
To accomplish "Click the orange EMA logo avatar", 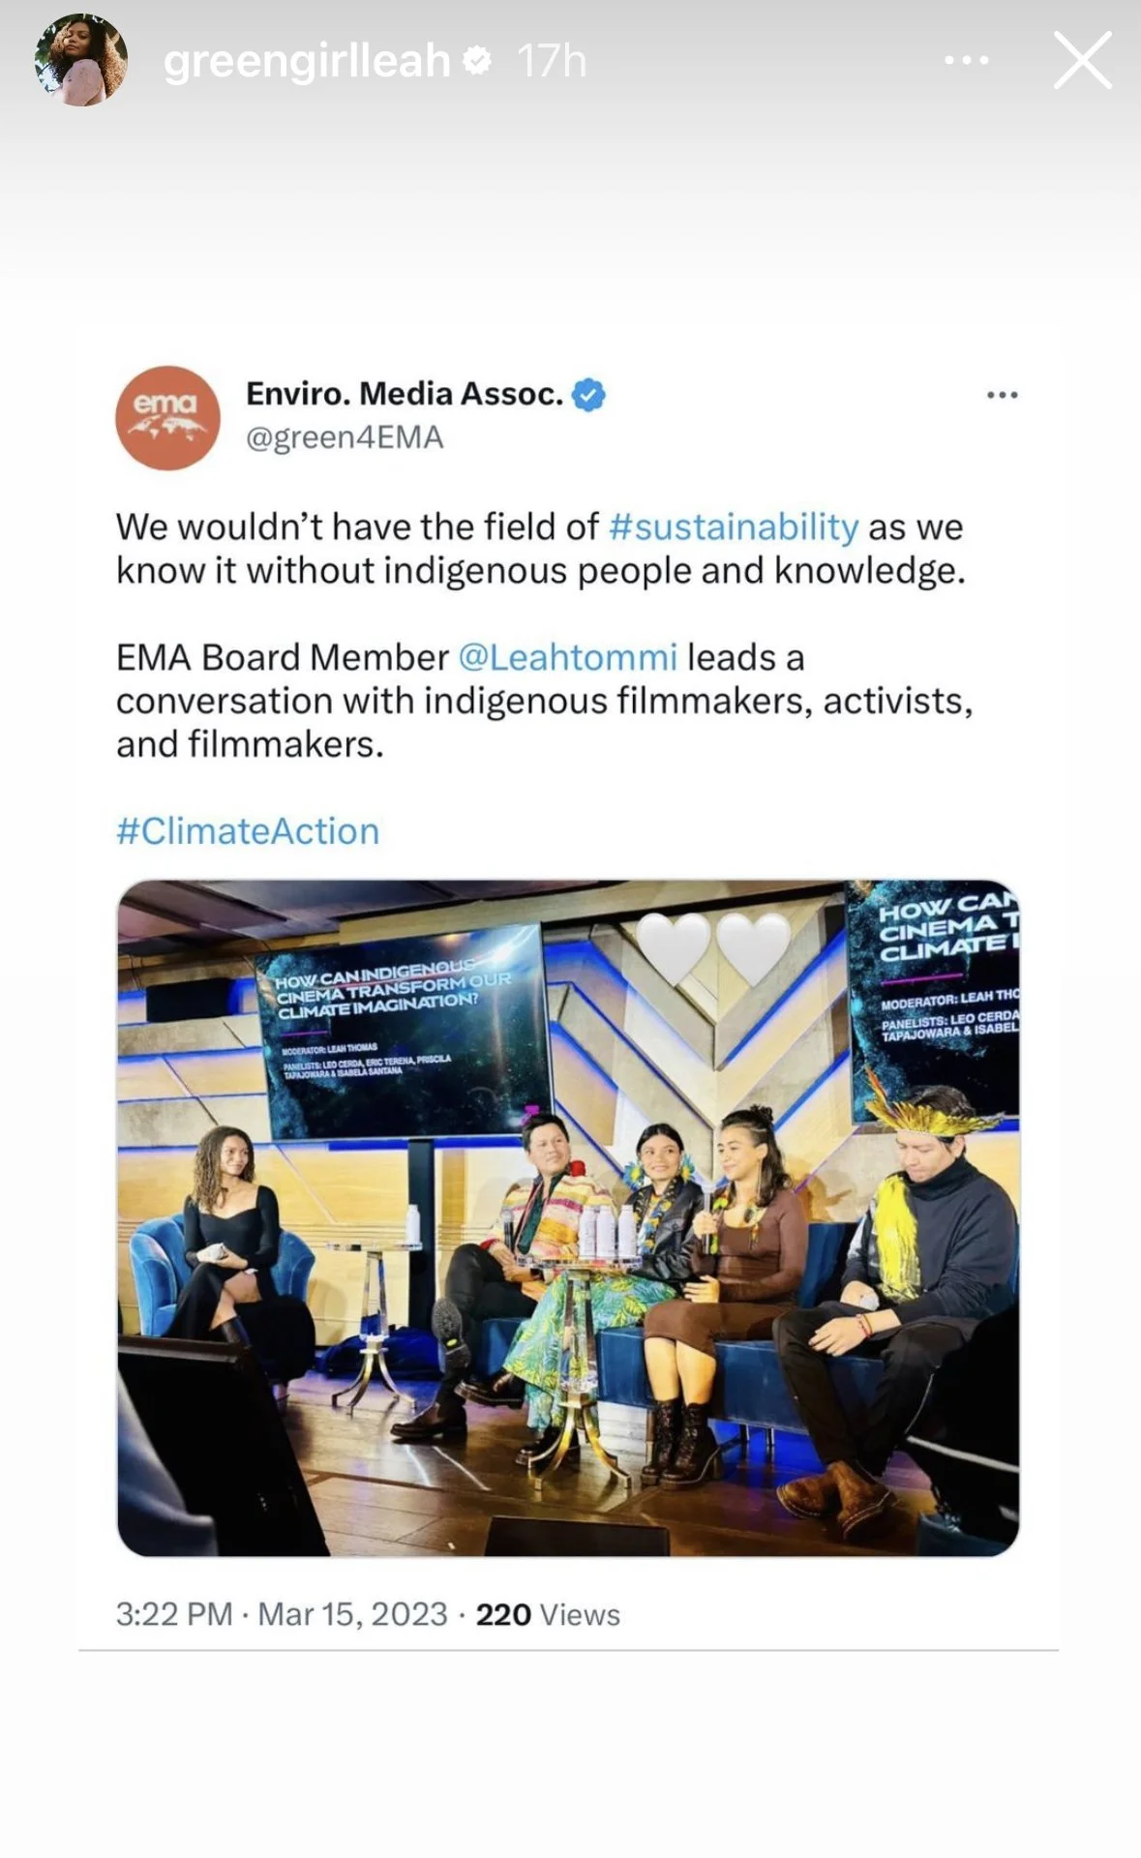I will pos(168,418).
